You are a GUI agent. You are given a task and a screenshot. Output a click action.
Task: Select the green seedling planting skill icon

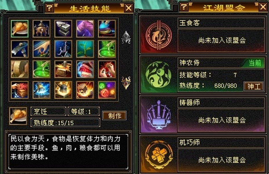tap(85, 49)
